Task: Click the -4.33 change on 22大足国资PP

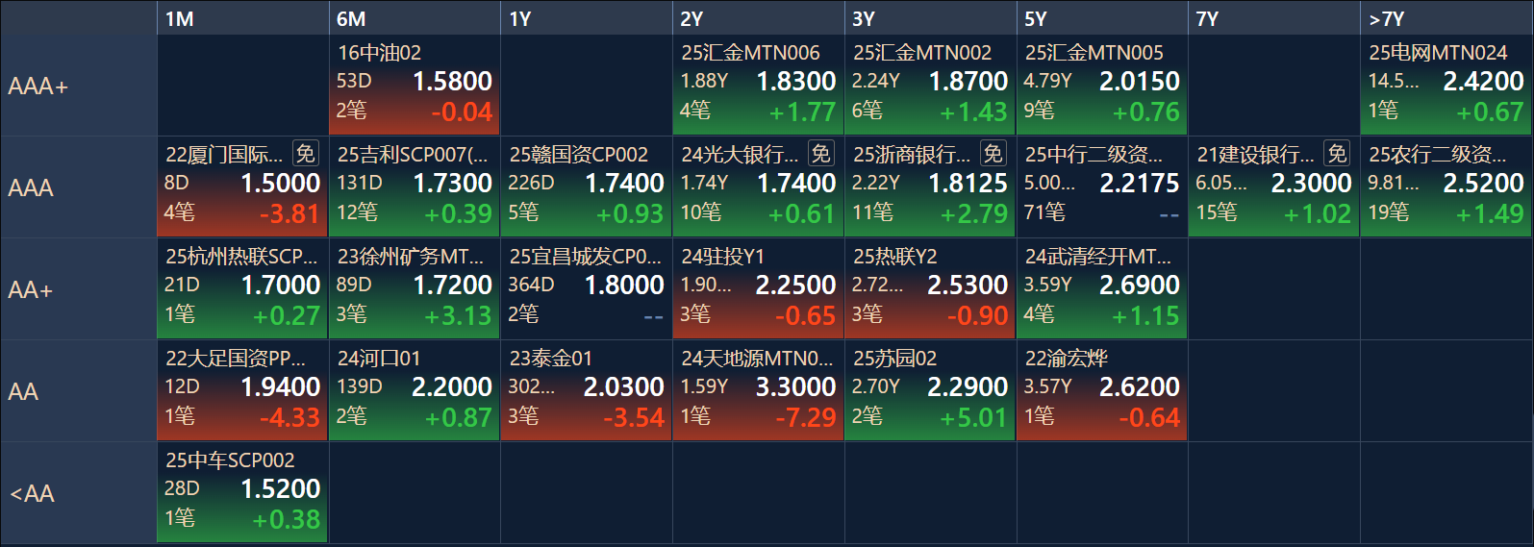Action: [289, 418]
